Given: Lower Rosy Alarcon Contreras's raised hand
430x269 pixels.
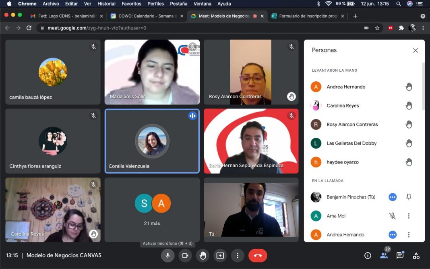Looking at the screenshot, I should (409, 124).
